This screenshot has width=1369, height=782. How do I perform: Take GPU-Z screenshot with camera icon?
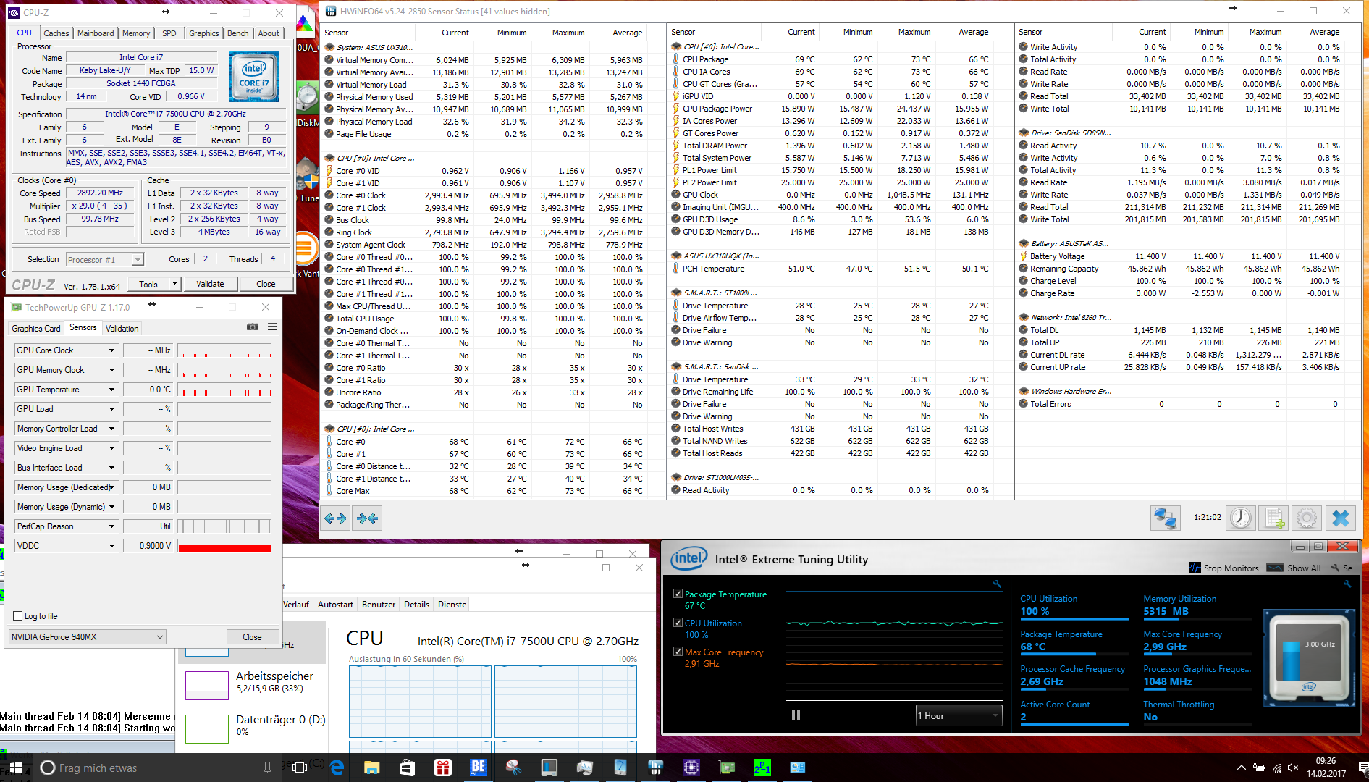[x=253, y=327]
